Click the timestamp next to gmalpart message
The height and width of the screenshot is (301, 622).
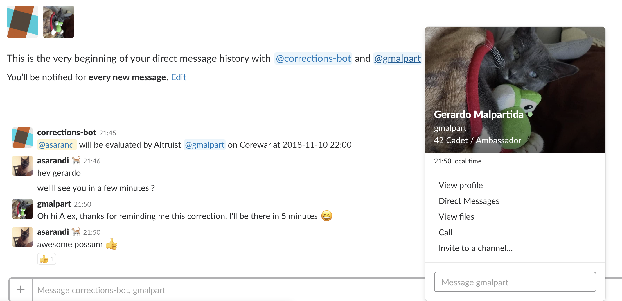[x=83, y=204]
